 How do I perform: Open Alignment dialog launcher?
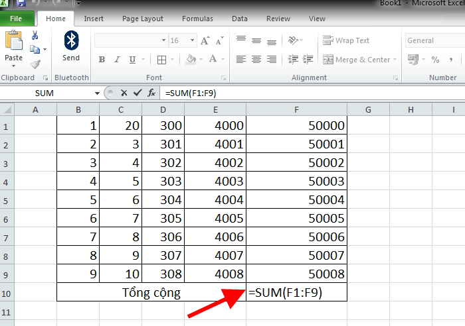pos(395,78)
